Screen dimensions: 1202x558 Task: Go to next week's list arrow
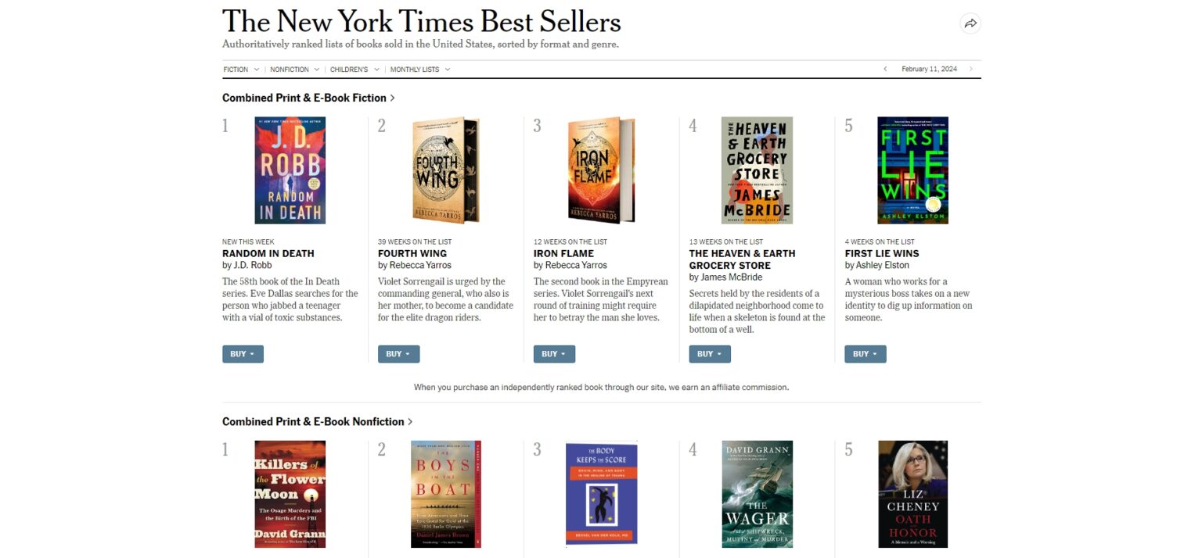971,70
